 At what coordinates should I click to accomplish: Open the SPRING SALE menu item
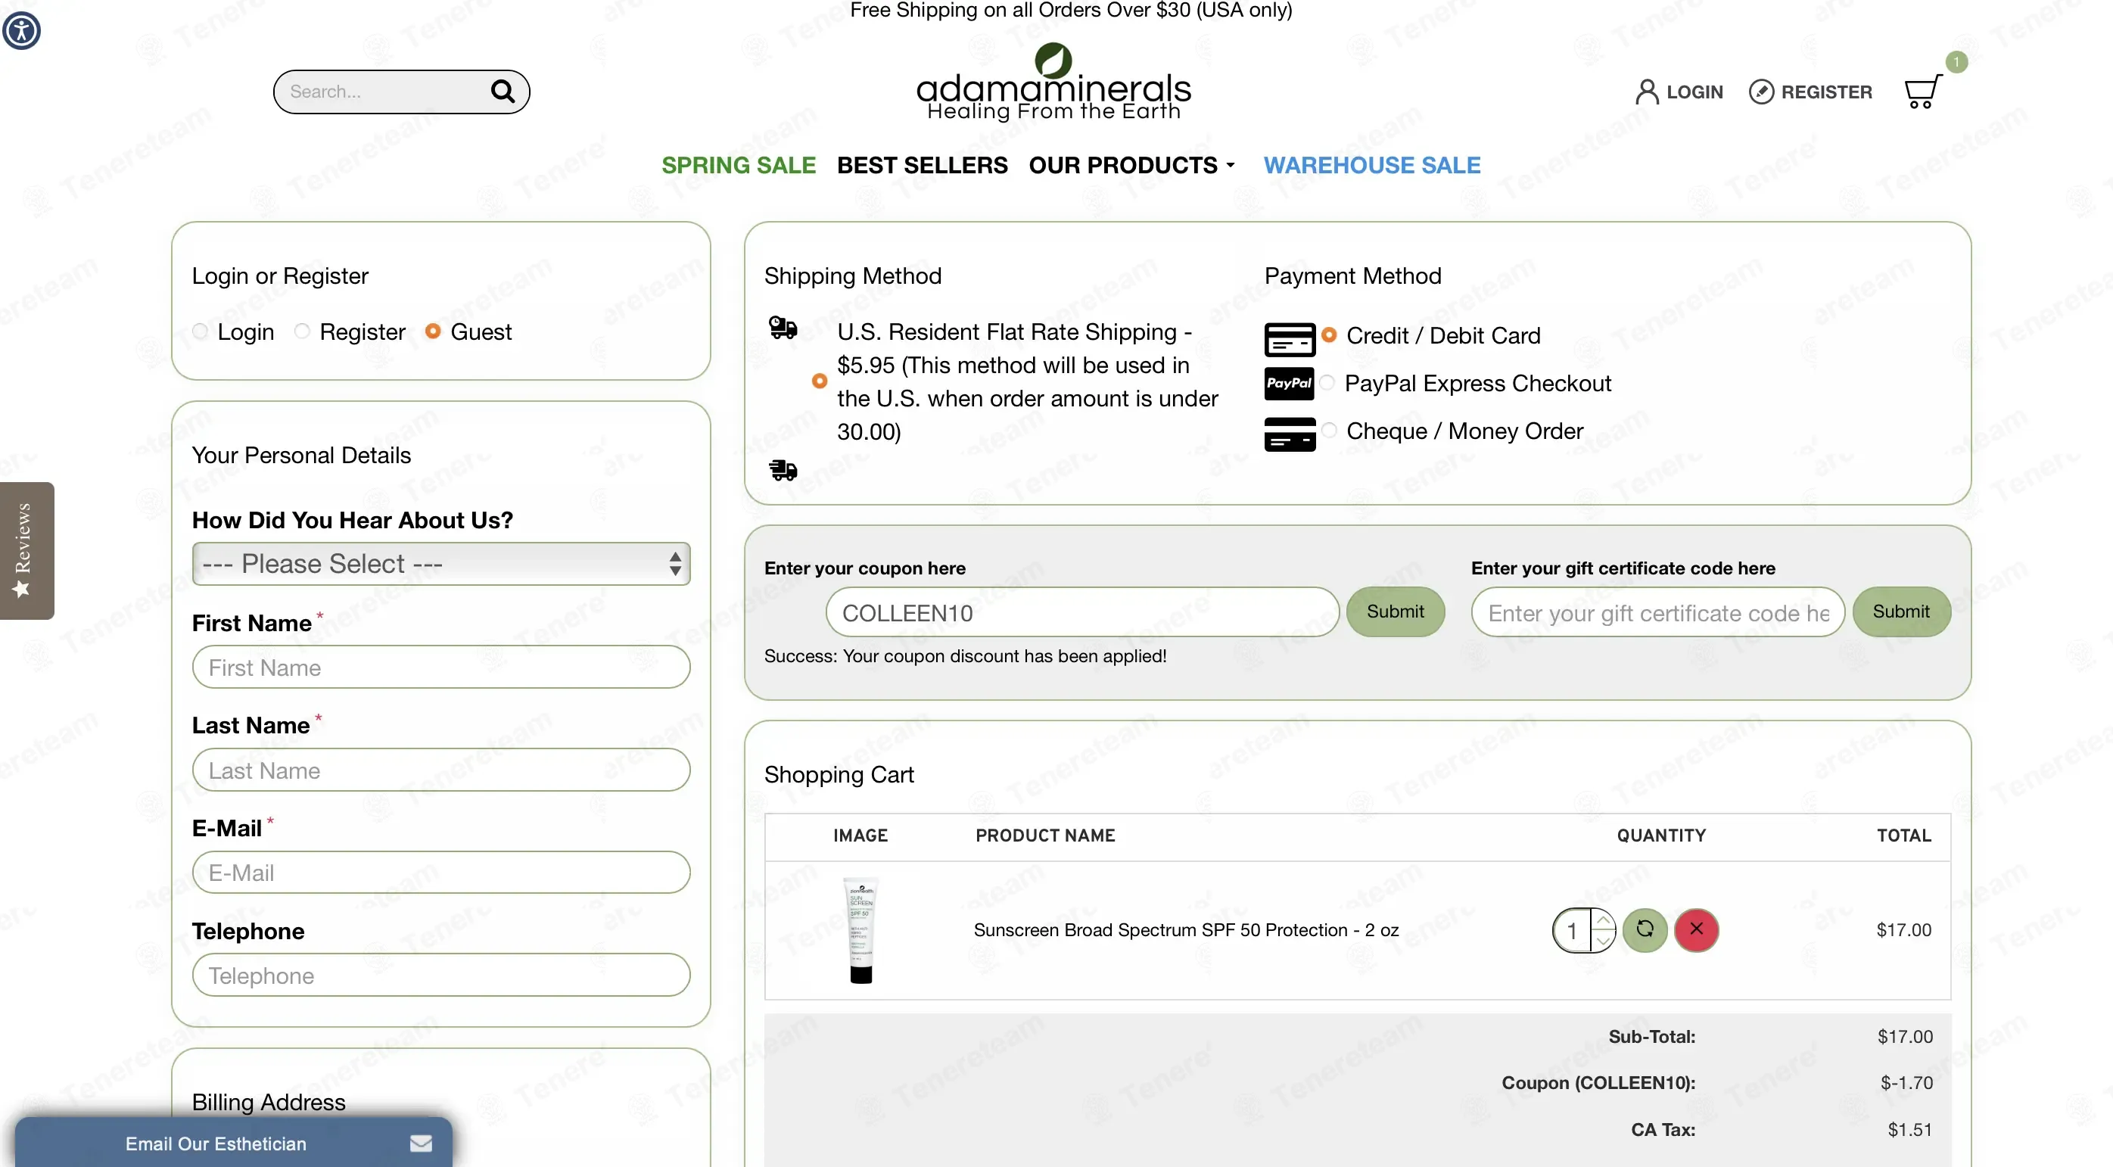click(x=738, y=165)
